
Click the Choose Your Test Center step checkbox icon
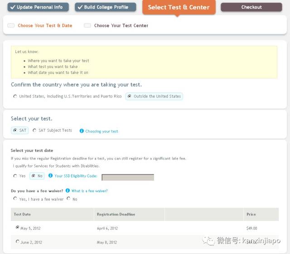click(x=87, y=26)
